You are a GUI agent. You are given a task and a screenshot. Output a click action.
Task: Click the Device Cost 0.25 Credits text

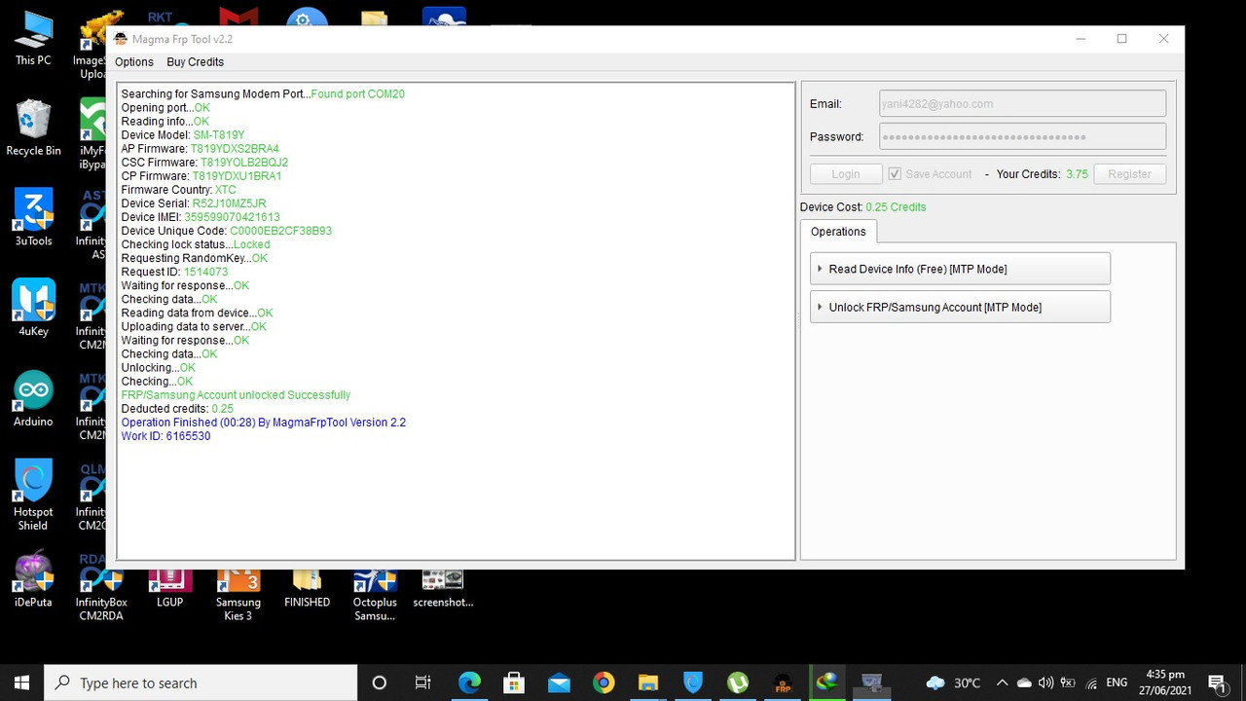point(863,207)
